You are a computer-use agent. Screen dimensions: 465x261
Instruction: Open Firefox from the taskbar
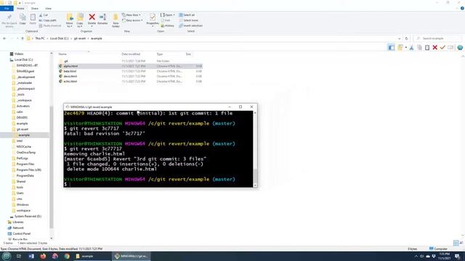44,256
